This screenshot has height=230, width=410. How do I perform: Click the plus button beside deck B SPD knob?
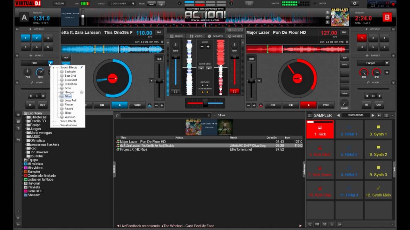pyautogui.click(x=387, y=72)
